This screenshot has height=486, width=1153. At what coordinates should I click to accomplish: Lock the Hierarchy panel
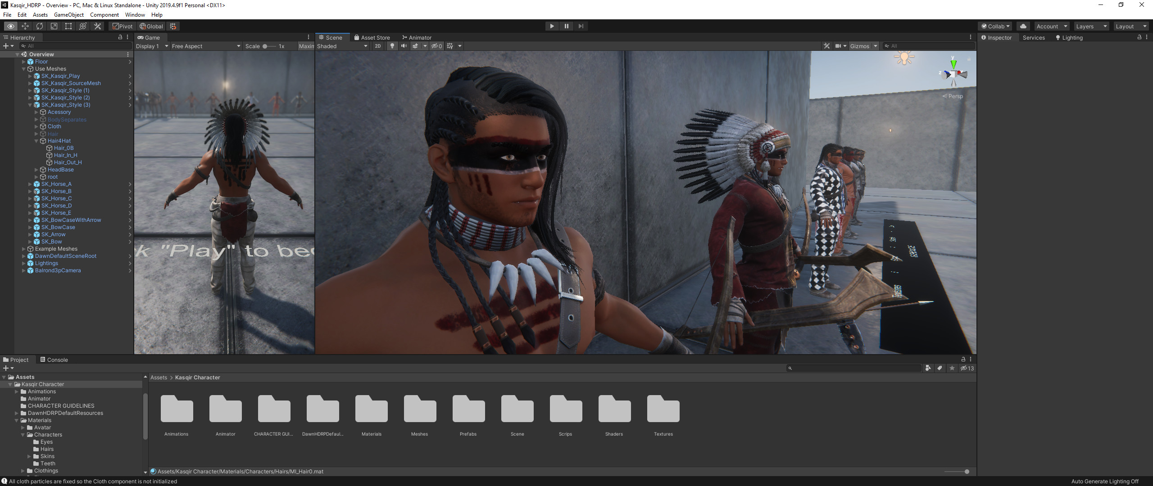[120, 37]
